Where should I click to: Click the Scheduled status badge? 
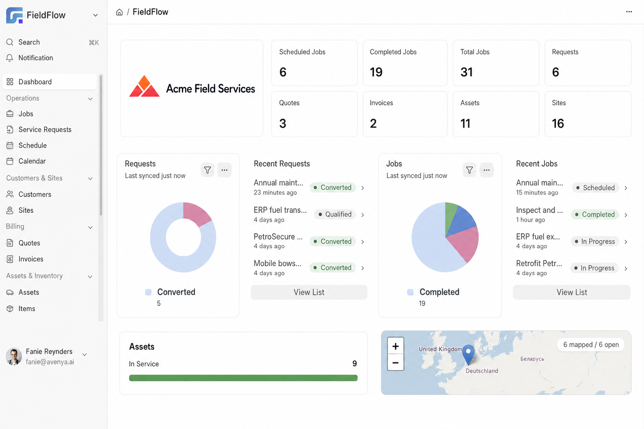[595, 188]
